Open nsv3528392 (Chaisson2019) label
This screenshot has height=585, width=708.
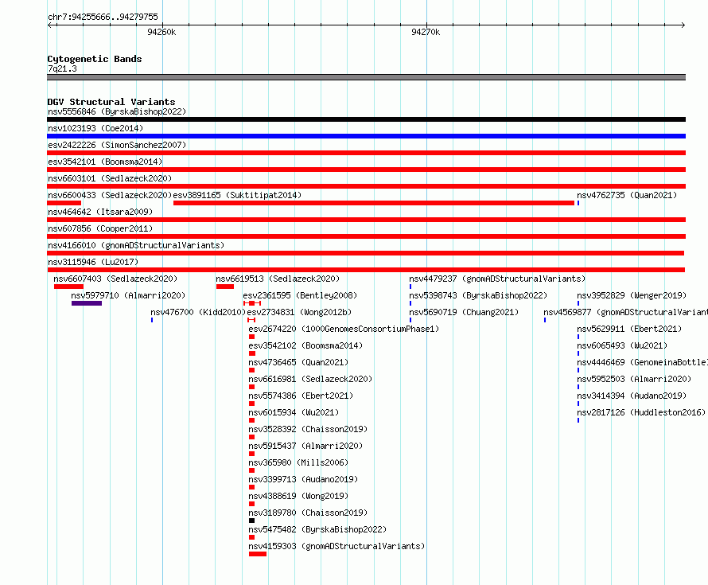coord(308,429)
